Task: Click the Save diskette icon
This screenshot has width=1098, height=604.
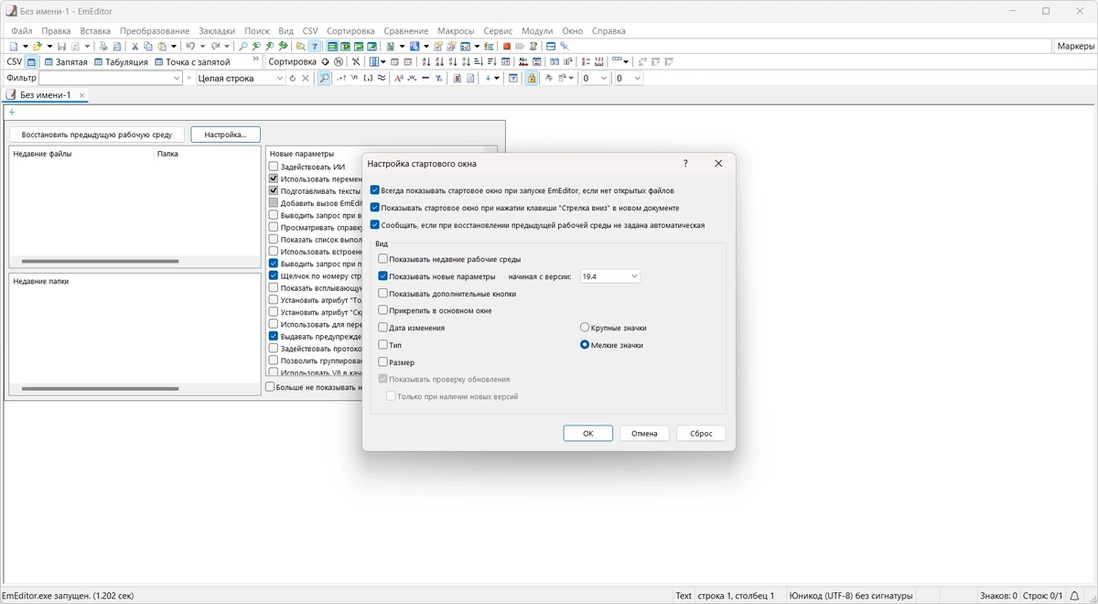Action: tap(62, 46)
